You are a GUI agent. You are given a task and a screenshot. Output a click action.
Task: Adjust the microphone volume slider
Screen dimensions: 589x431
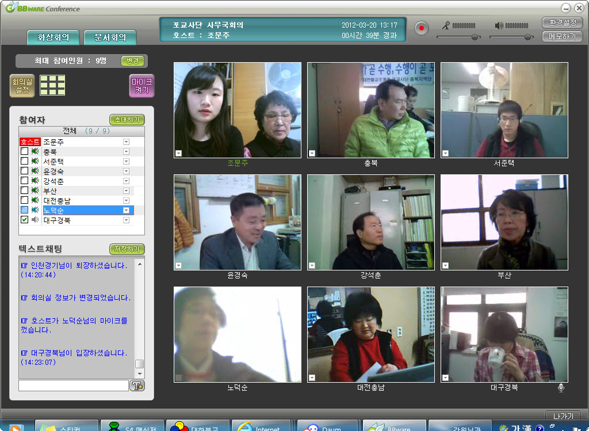click(x=475, y=37)
